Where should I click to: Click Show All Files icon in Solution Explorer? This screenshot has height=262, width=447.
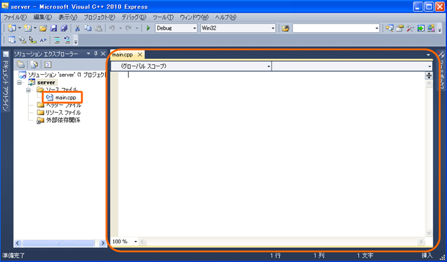click(x=34, y=64)
